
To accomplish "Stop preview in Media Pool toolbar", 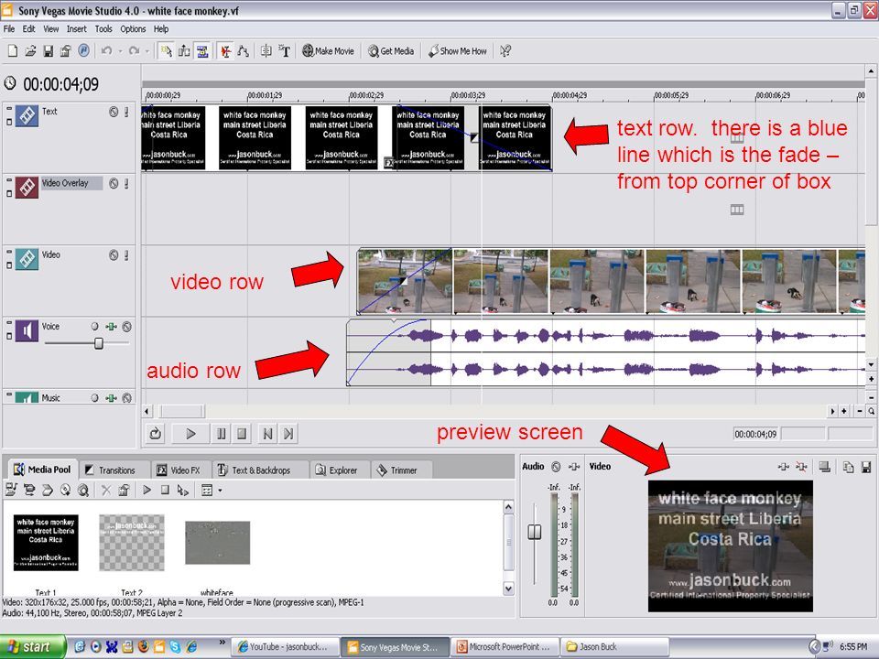I will (165, 491).
